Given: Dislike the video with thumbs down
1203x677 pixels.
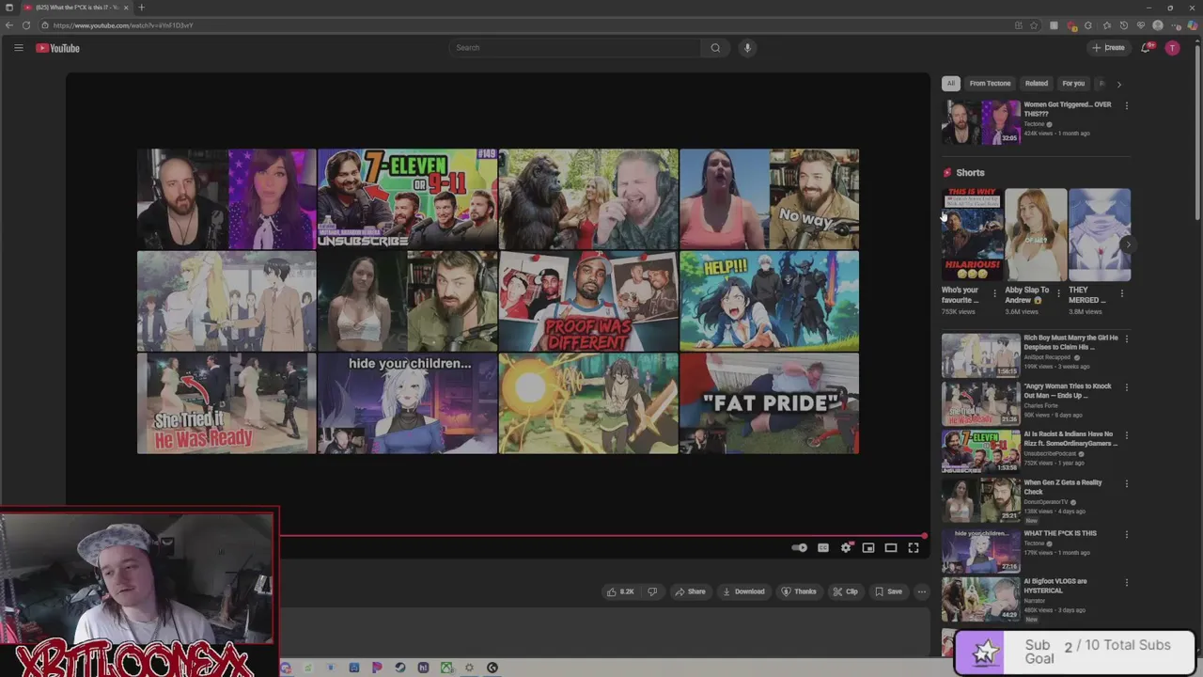Looking at the screenshot, I should 652,591.
